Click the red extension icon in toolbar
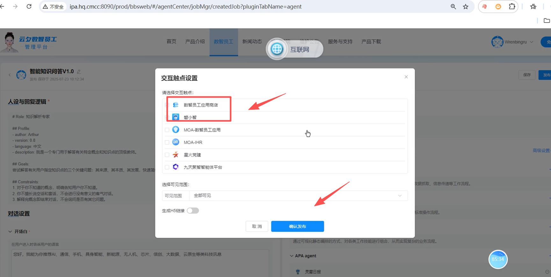This screenshot has height=277, width=551. (484, 7)
